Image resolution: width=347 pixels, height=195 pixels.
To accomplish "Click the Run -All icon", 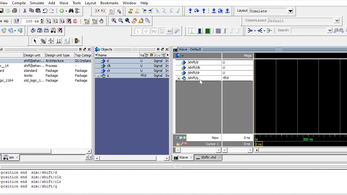I will click(x=62, y=21).
